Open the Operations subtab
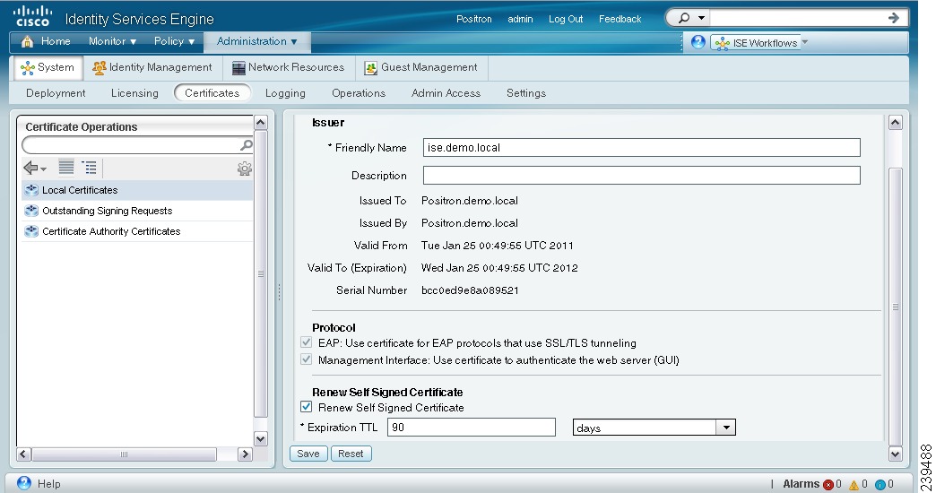Viewport: 936px width, 493px height. [x=358, y=93]
